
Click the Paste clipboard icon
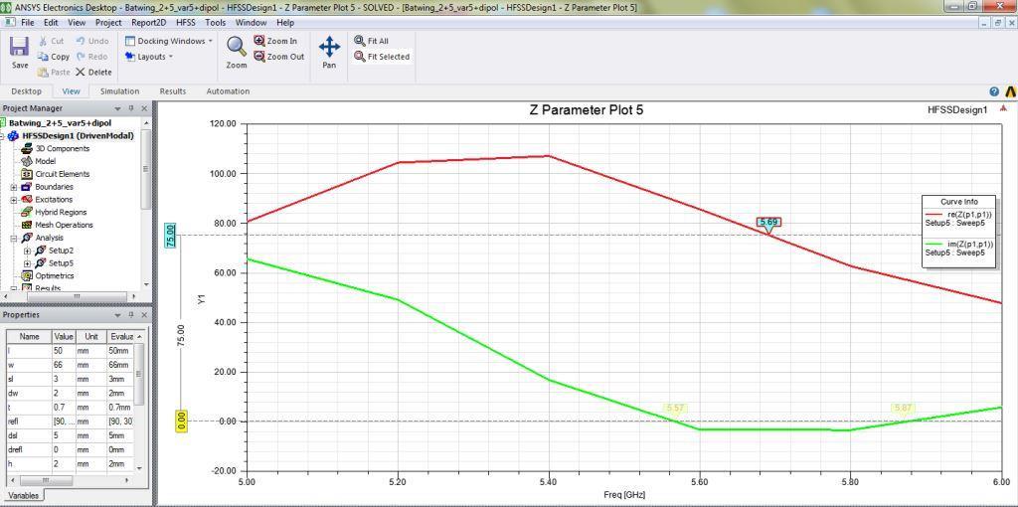tap(42, 72)
